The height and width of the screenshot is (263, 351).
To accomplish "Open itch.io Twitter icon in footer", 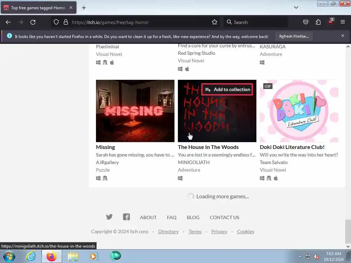I will point(109,217).
